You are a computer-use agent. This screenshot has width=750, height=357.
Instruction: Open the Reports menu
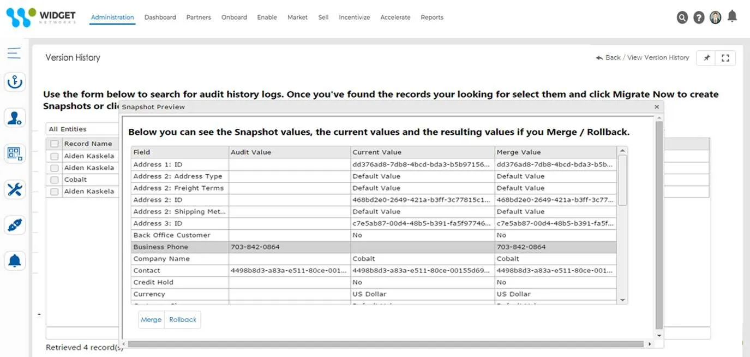point(431,17)
